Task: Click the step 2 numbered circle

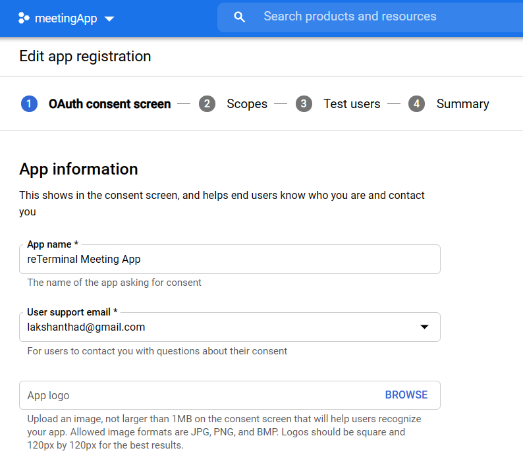Action: tap(207, 104)
